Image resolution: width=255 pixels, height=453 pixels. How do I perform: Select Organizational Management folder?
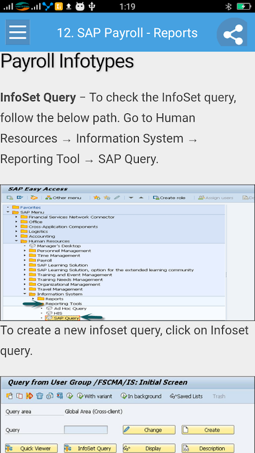pos(65,284)
